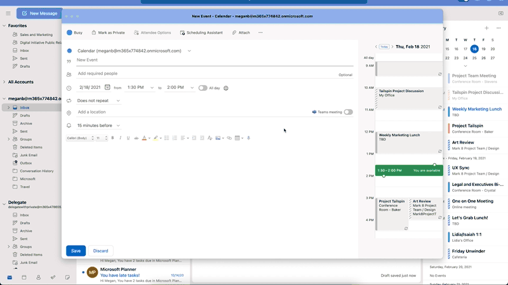508x285 pixels.
Task: Select Junk Email folder under meganb account
Action: coord(29,155)
